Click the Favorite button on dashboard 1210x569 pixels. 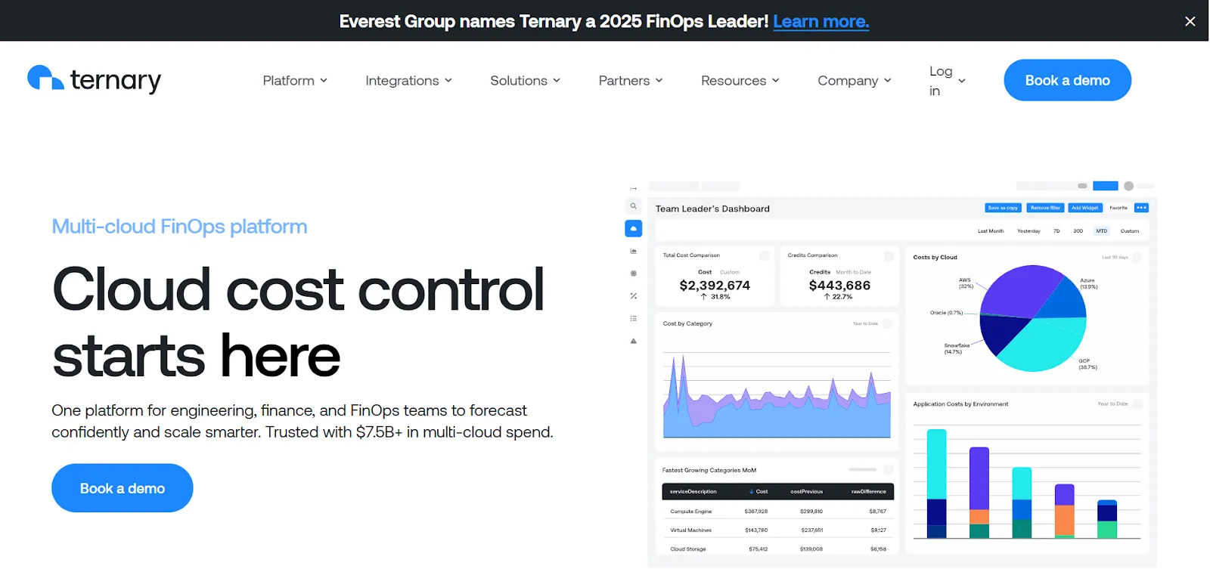tap(1118, 208)
